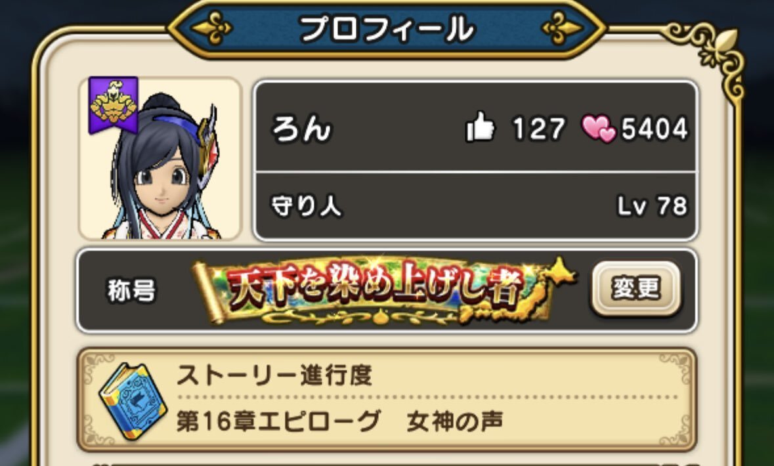774x466 pixels.
Task: Tap the pink double hearts icon
Action: point(598,128)
